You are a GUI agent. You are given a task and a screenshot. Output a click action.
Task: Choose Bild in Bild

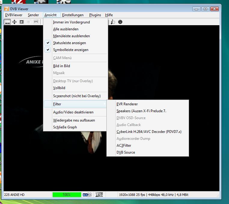pyautogui.click(x=75, y=66)
